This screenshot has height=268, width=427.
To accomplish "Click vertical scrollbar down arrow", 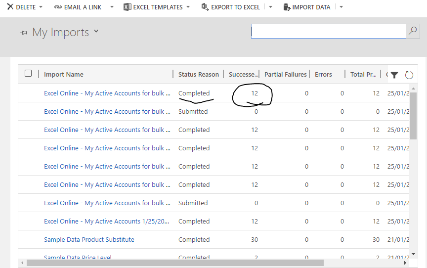I will [x=413, y=254].
